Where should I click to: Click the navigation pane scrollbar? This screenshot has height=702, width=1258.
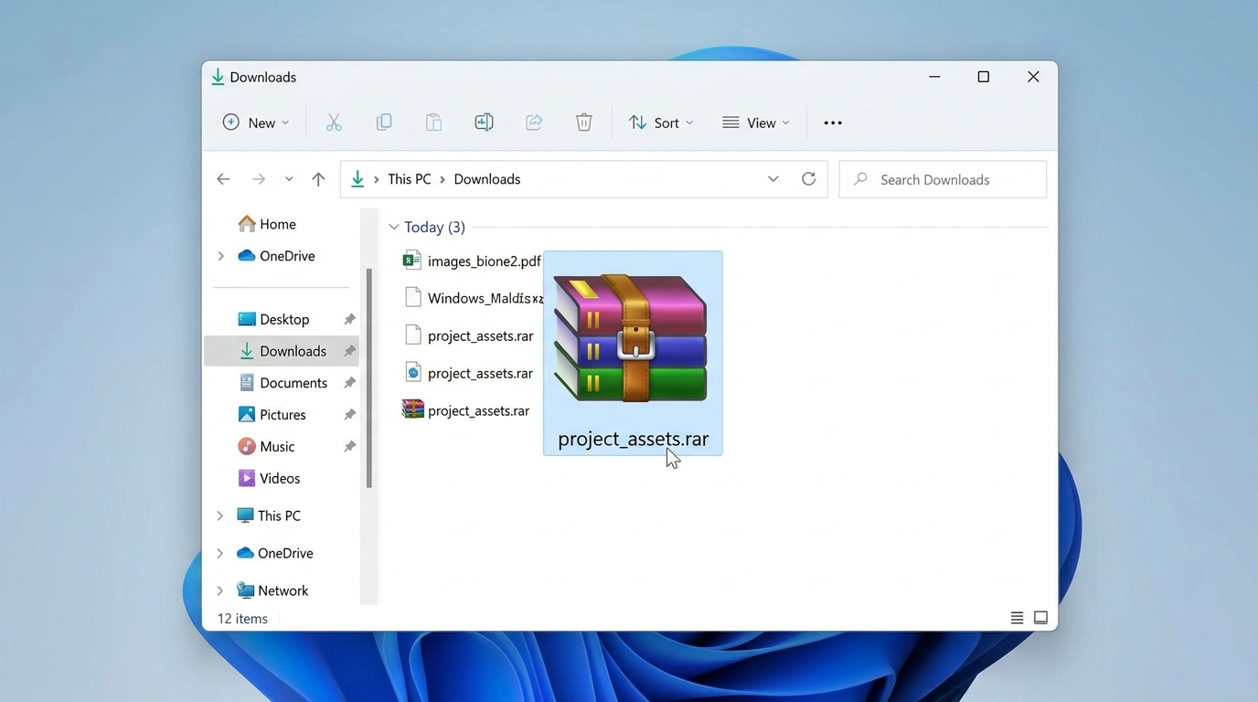pos(369,378)
